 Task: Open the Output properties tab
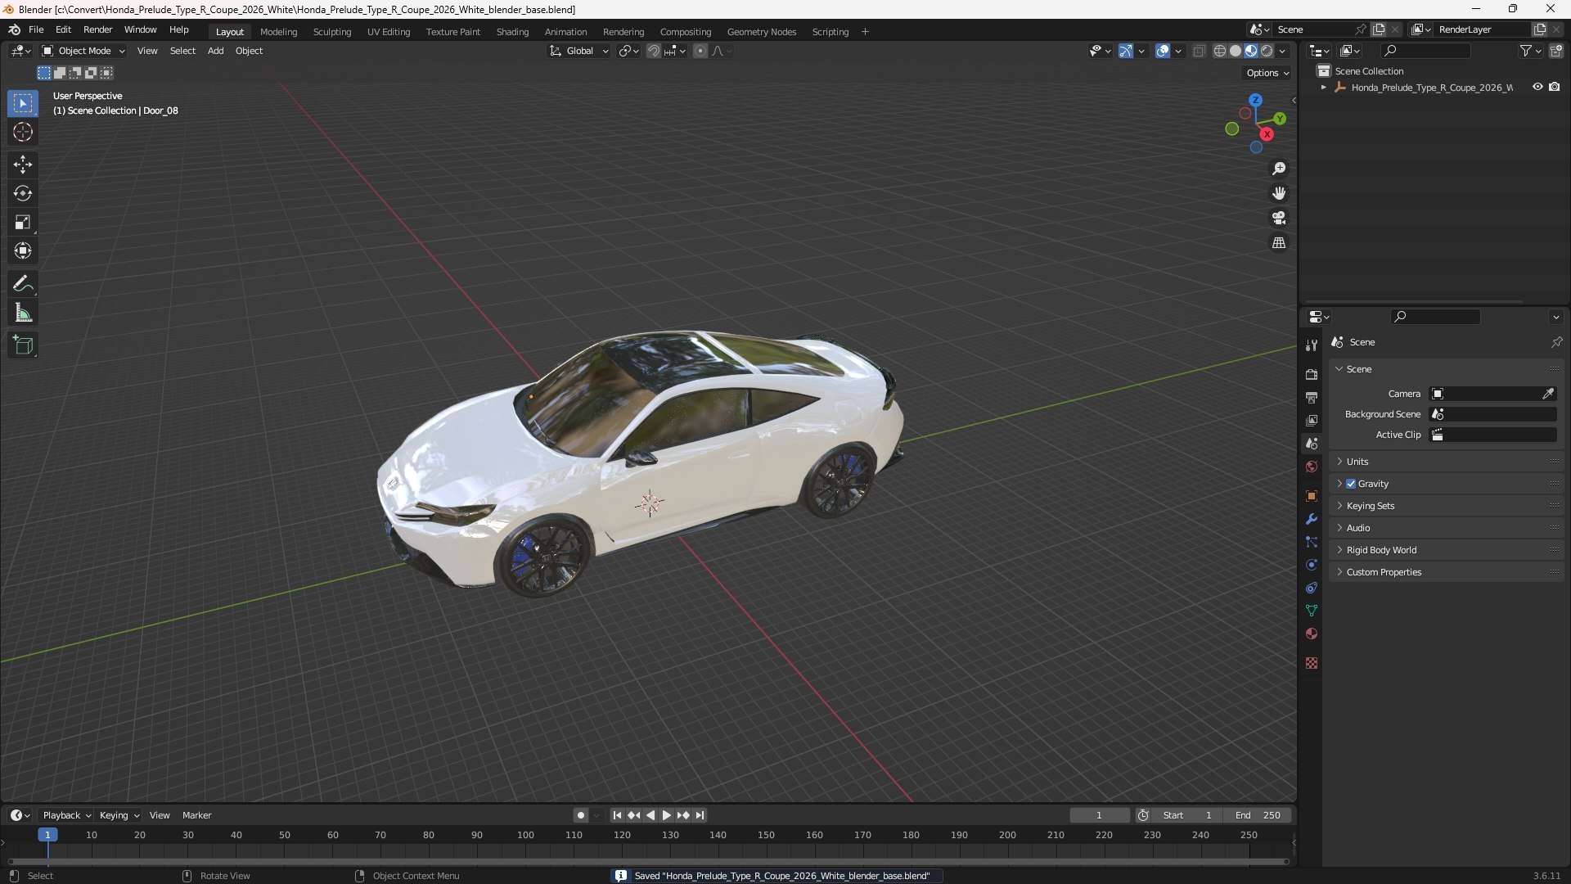(1312, 397)
